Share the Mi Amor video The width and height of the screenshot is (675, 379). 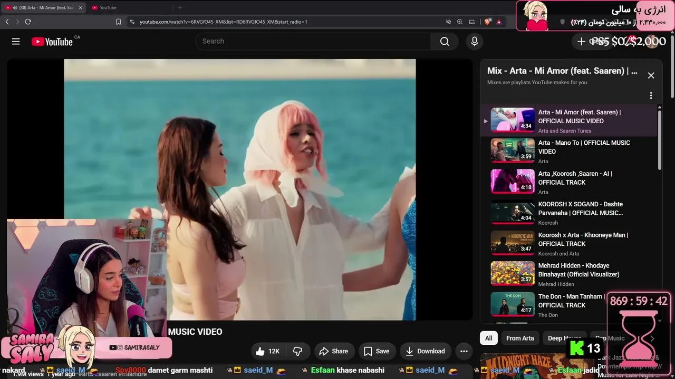(334, 351)
